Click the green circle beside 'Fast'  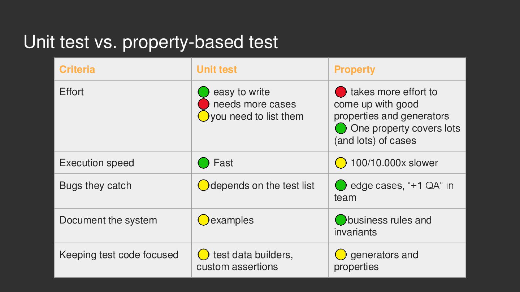[x=204, y=163]
